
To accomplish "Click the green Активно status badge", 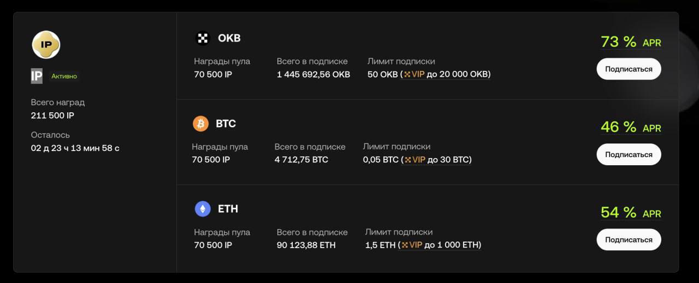I will pyautogui.click(x=64, y=76).
